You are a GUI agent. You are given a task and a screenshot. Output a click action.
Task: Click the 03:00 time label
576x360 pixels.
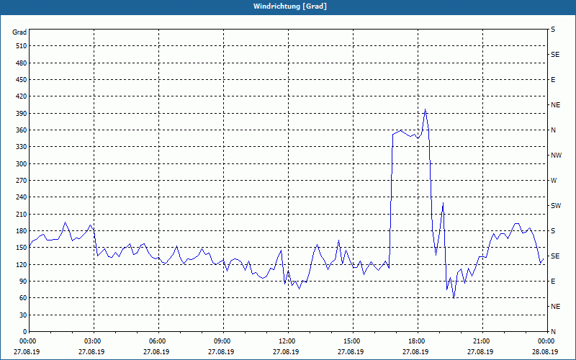94,341
